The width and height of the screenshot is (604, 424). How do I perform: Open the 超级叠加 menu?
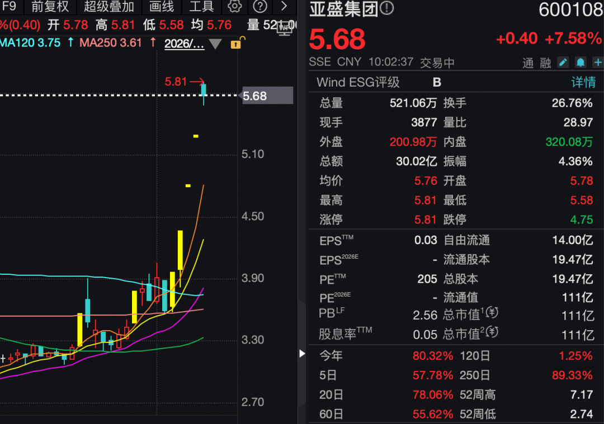point(109,7)
